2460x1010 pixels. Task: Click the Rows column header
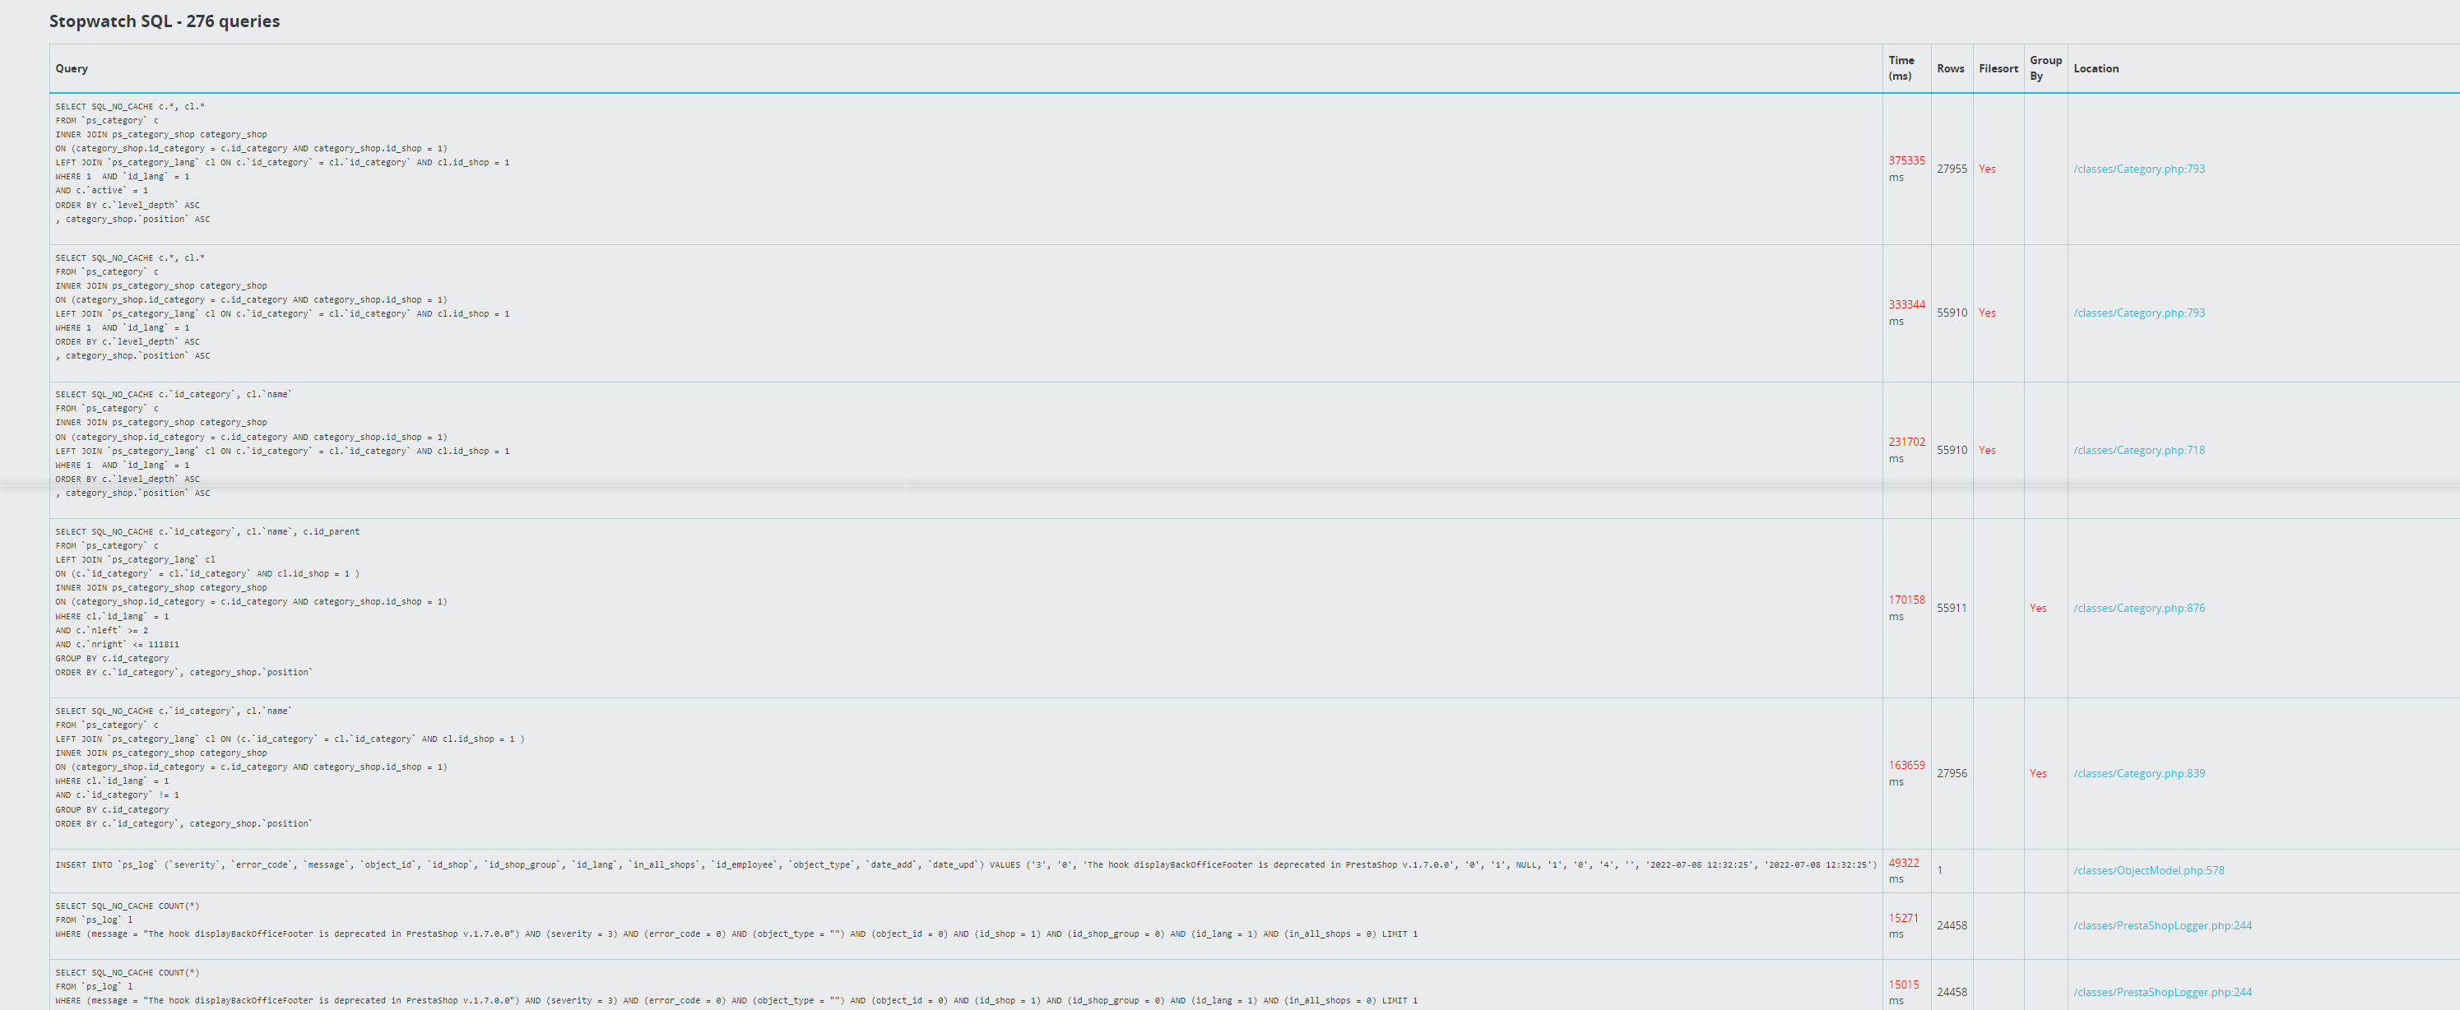tap(1950, 69)
